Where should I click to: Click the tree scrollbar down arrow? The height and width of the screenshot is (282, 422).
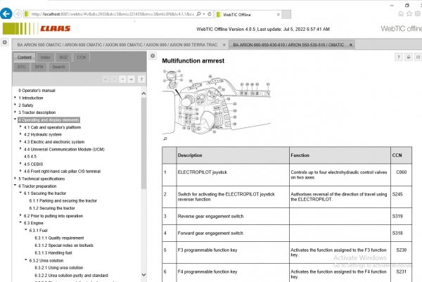(143, 275)
